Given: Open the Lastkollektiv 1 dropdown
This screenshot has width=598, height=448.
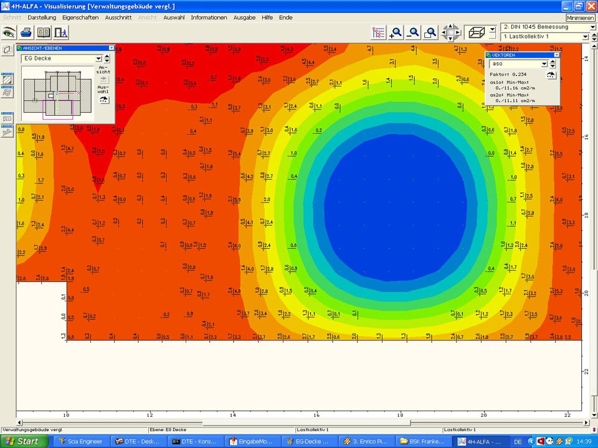Looking at the screenshot, I should click(x=584, y=37).
